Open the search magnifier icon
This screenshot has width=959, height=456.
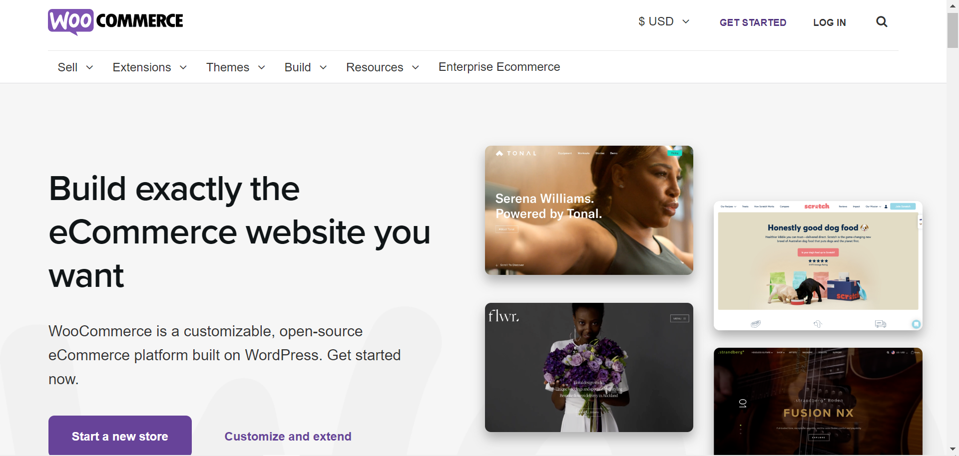882,22
